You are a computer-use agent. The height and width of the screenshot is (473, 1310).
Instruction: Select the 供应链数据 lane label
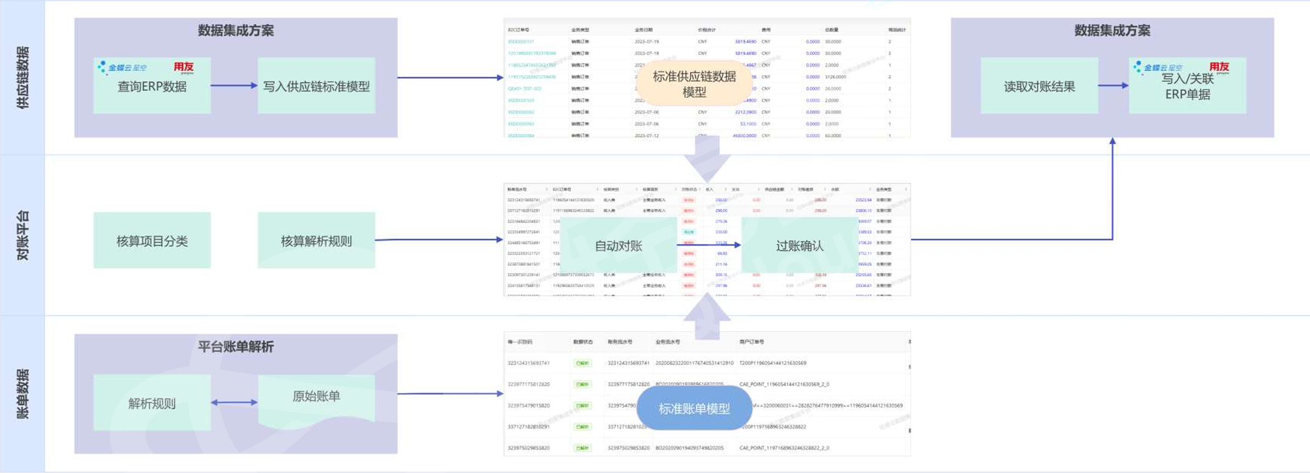pyautogui.click(x=22, y=78)
